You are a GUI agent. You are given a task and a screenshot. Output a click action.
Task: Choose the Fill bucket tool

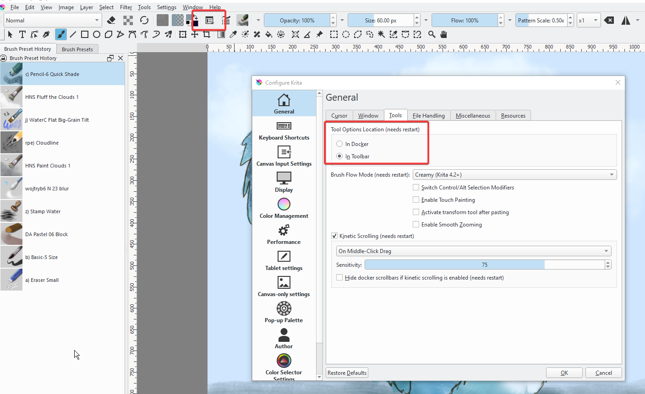click(x=269, y=34)
